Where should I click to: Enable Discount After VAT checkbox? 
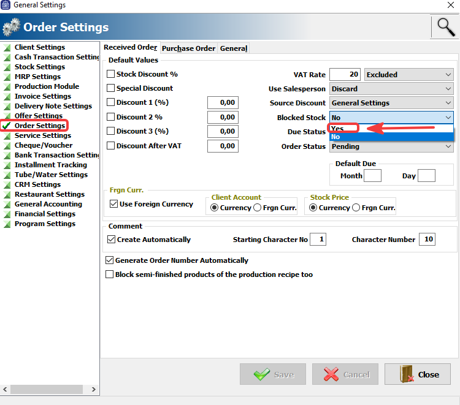[x=110, y=145]
